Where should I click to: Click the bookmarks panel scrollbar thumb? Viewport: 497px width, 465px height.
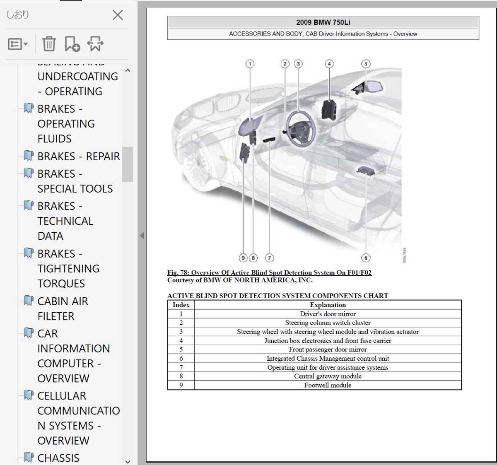[128, 164]
